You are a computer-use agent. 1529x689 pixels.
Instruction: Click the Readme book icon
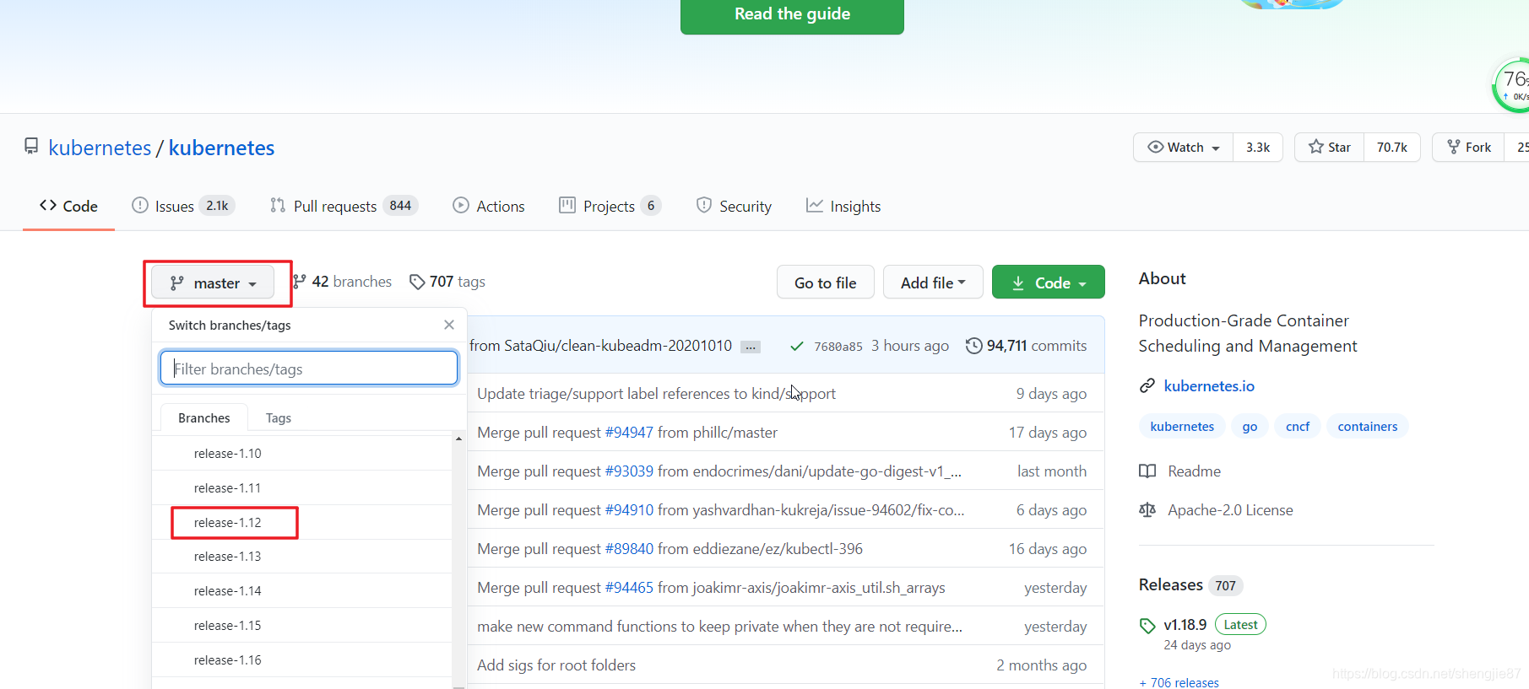tap(1147, 471)
